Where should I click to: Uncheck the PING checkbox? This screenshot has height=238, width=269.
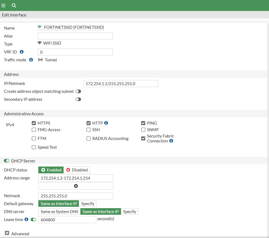pyautogui.click(x=143, y=123)
